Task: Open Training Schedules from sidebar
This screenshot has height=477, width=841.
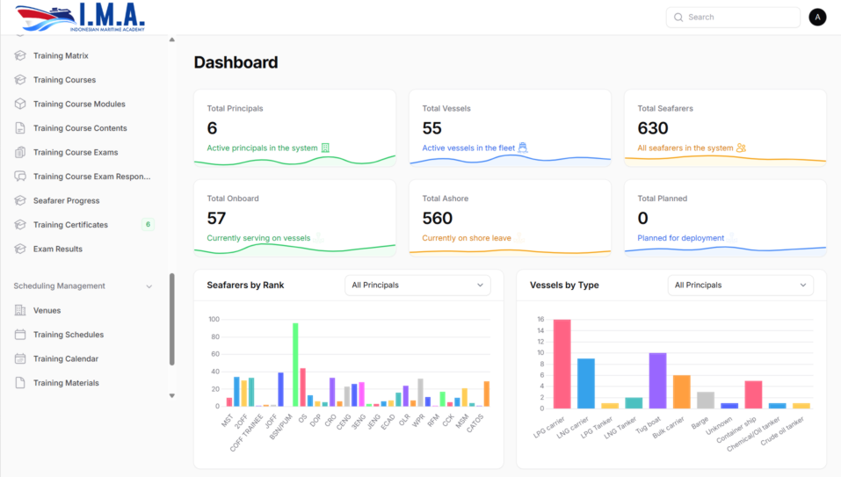Action: (69, 335)
